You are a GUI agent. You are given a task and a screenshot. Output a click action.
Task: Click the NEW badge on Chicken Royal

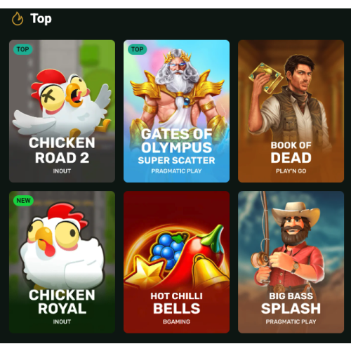click(23, 201)
